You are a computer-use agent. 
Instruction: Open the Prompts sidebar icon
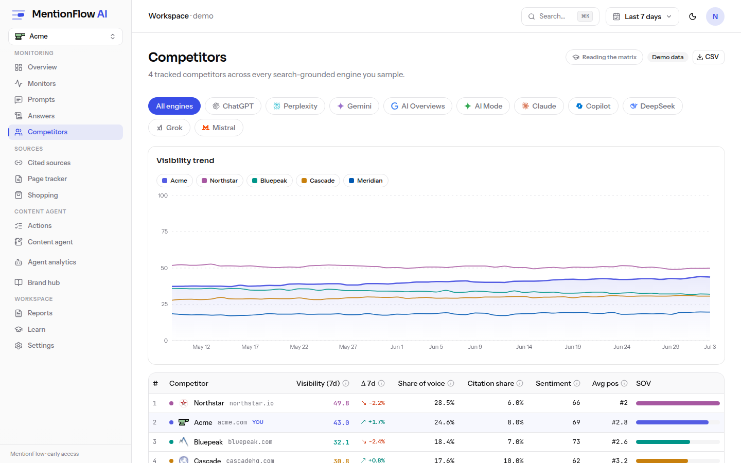[x=19, y=100]
